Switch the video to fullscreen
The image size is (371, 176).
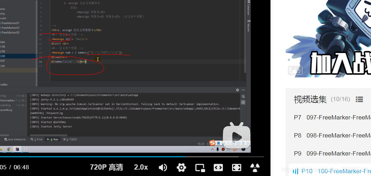(236, 168)
